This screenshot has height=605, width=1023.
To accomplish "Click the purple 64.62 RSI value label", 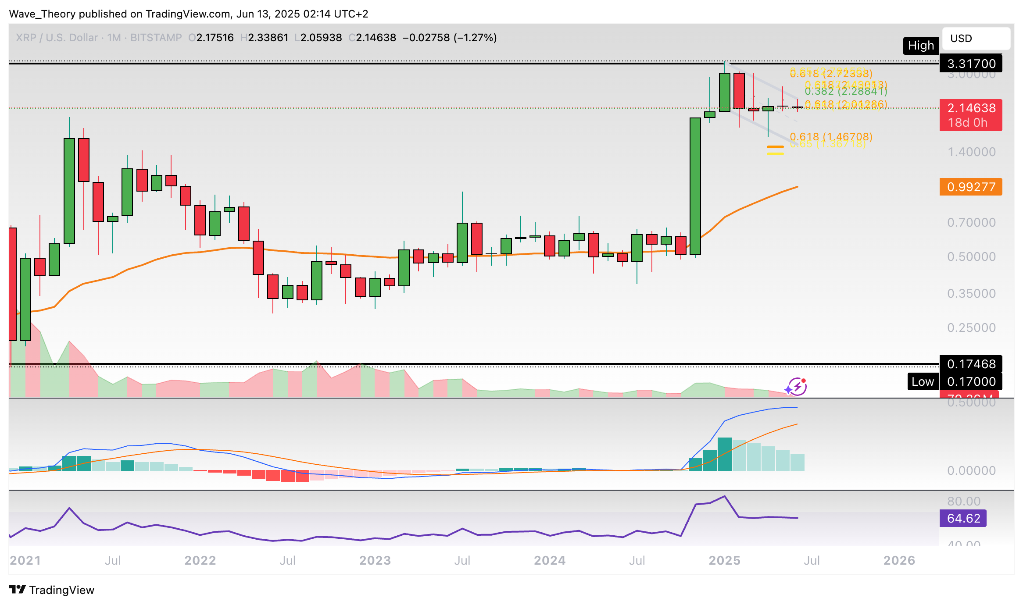I will pyautogui.click(x=962, y=518).
